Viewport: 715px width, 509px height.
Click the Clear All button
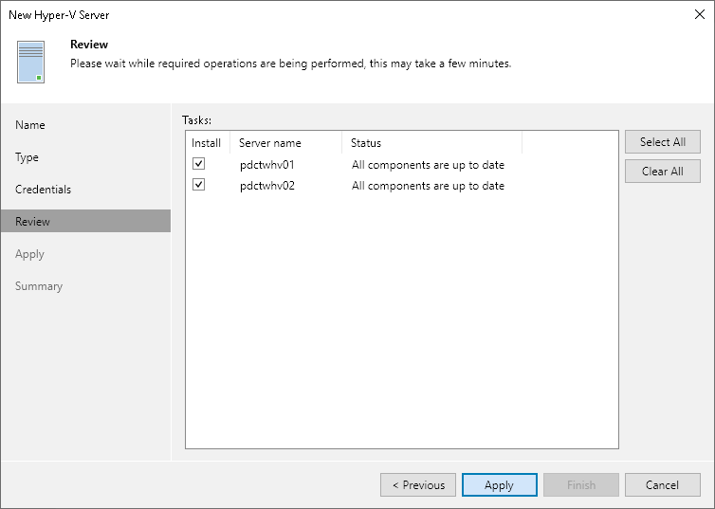663,172
